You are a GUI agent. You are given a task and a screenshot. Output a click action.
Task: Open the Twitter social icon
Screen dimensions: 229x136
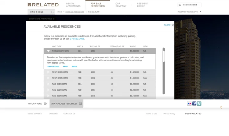pos(199,103)
